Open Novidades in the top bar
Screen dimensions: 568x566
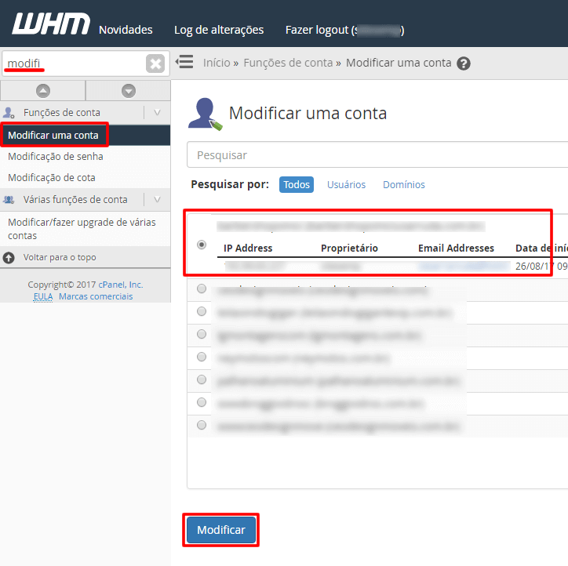[x=126, y=30]
